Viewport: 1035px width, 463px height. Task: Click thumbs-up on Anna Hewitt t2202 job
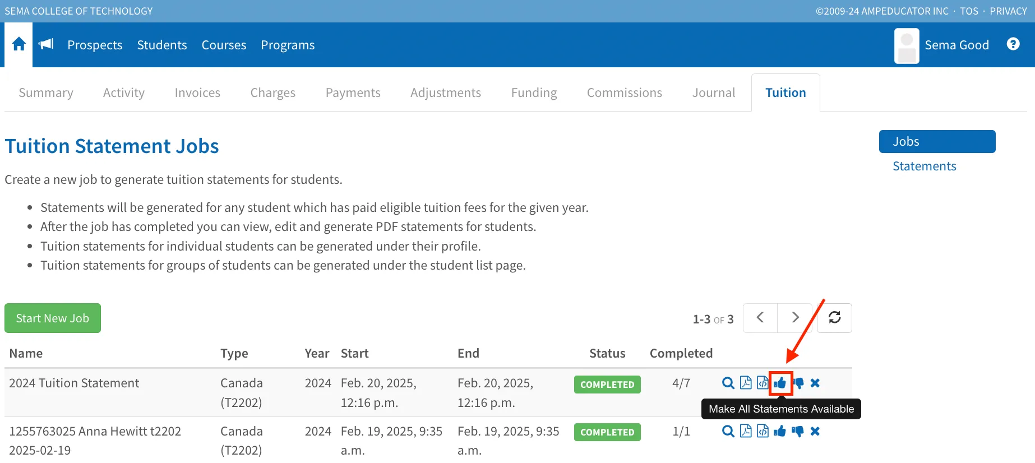780,431
